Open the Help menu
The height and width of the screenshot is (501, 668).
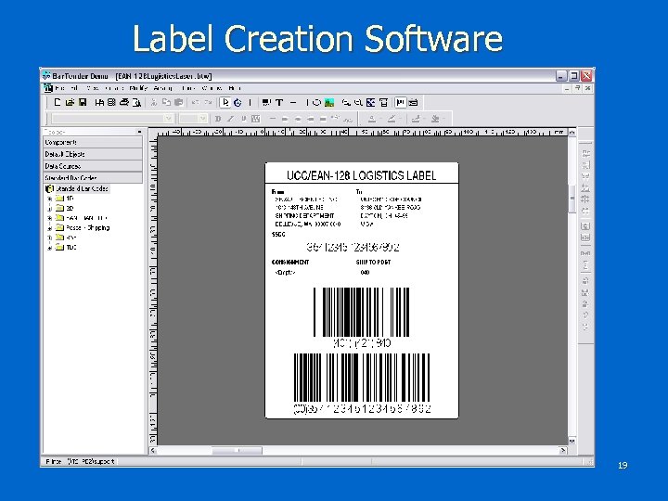point(235,88)
